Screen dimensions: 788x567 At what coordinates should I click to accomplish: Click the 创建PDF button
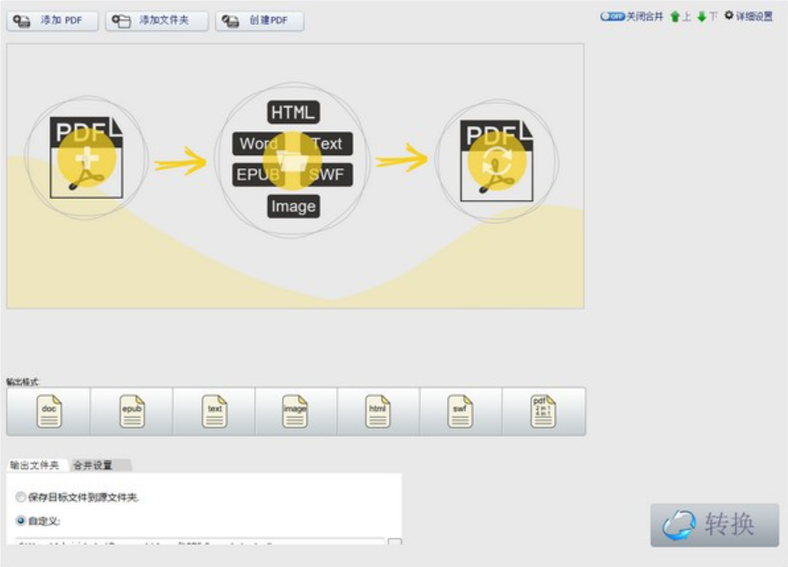pos(260,21)
